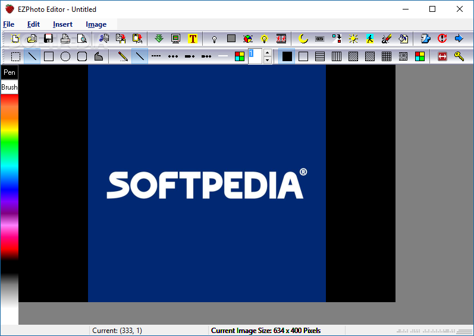
Task: Select the Pencil drawing tool
Action: pyautogui.click(x=123, y=56)
